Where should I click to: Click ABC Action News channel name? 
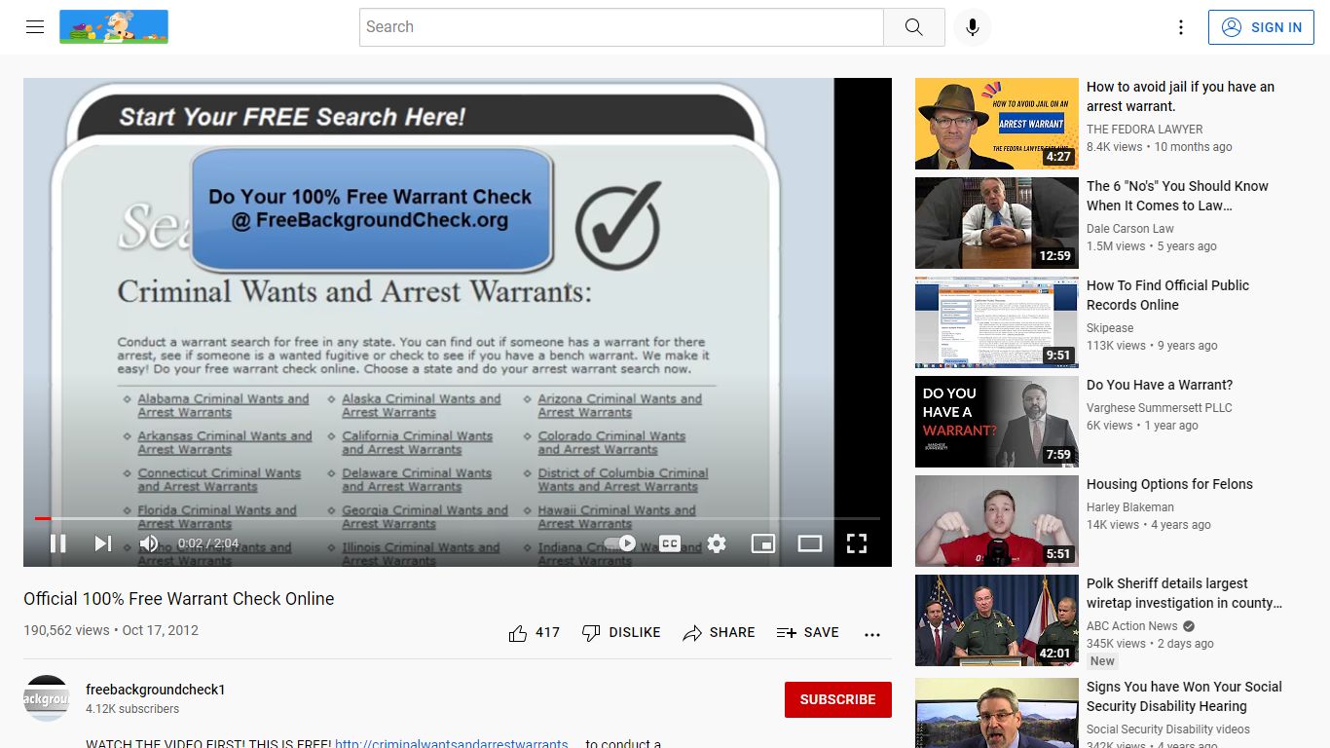point(1132,626)
